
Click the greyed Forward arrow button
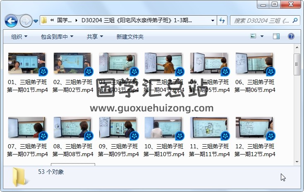tap(26, 21)
